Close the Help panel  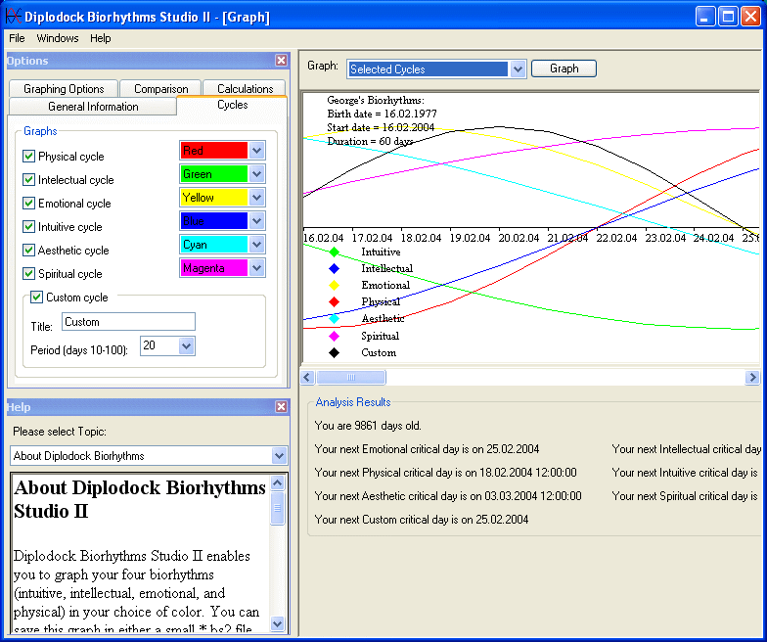click(282, 407)
